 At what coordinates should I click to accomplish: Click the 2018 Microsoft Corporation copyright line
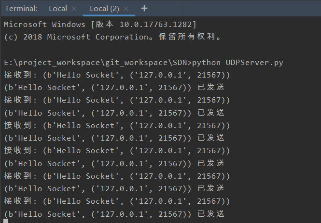112,37
